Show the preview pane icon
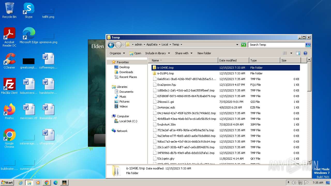The height and width of the screenshot is (186, 331). pyautogui.click(x=298, y=53)
